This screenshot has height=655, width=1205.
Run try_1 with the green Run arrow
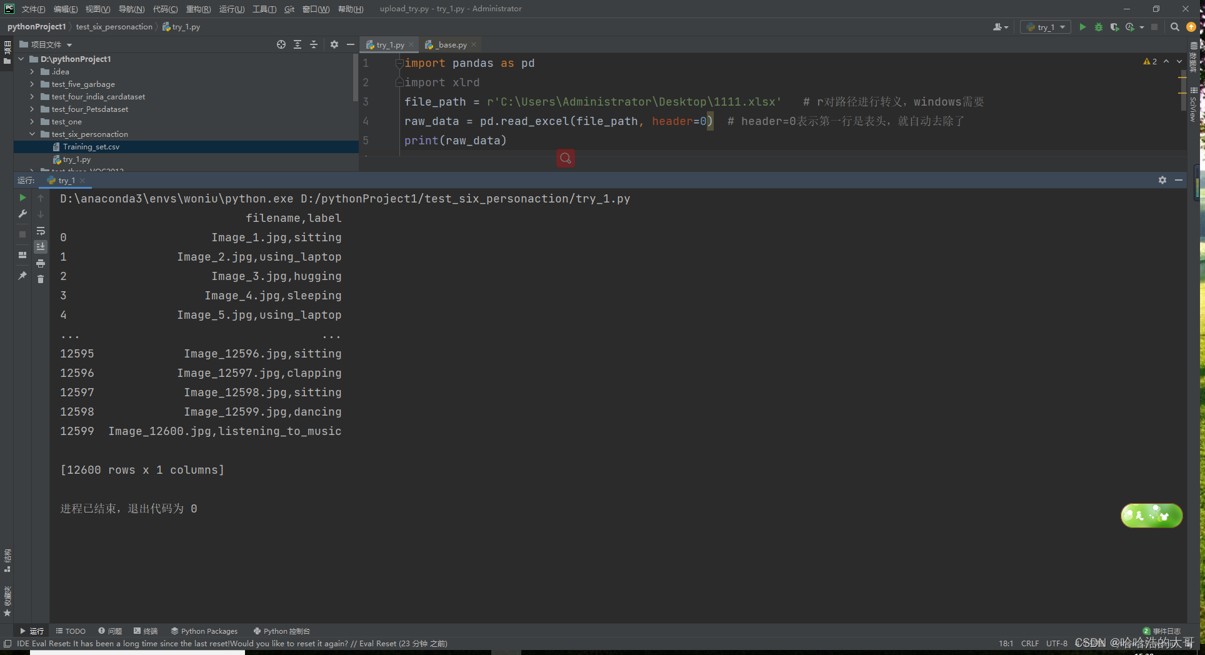[x=1083, y=27]
